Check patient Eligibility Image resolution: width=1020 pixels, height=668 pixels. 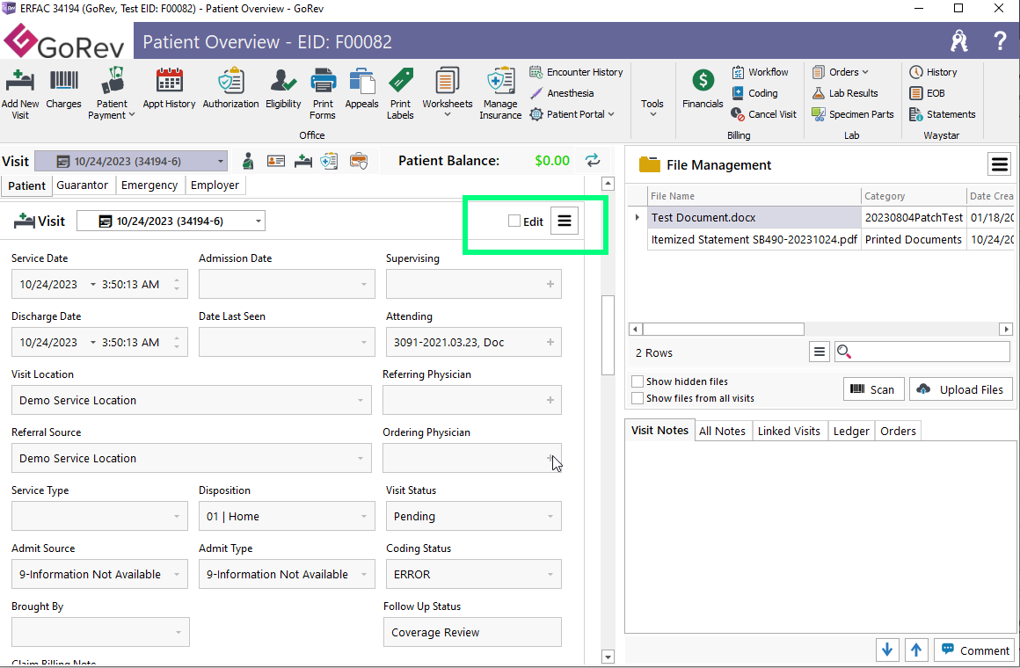tap(283, 90)
